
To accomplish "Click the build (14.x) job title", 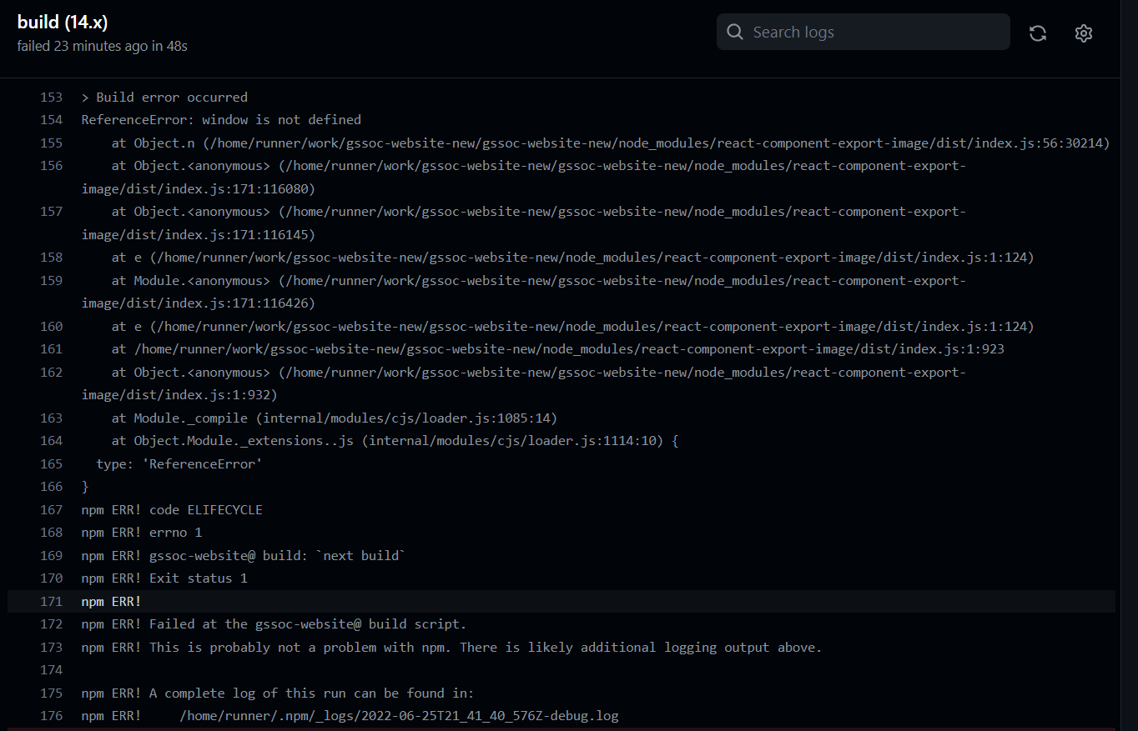I will (x=61, y=22).
